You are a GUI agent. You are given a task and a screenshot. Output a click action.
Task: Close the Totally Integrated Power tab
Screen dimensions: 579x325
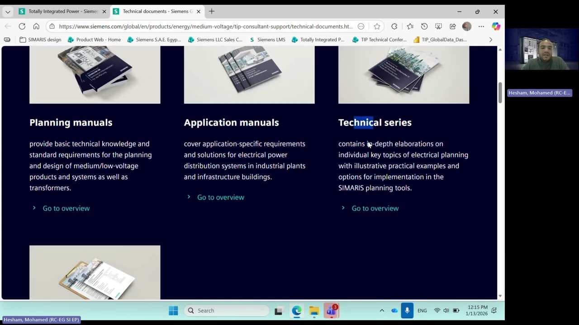[x=104, y=11]
